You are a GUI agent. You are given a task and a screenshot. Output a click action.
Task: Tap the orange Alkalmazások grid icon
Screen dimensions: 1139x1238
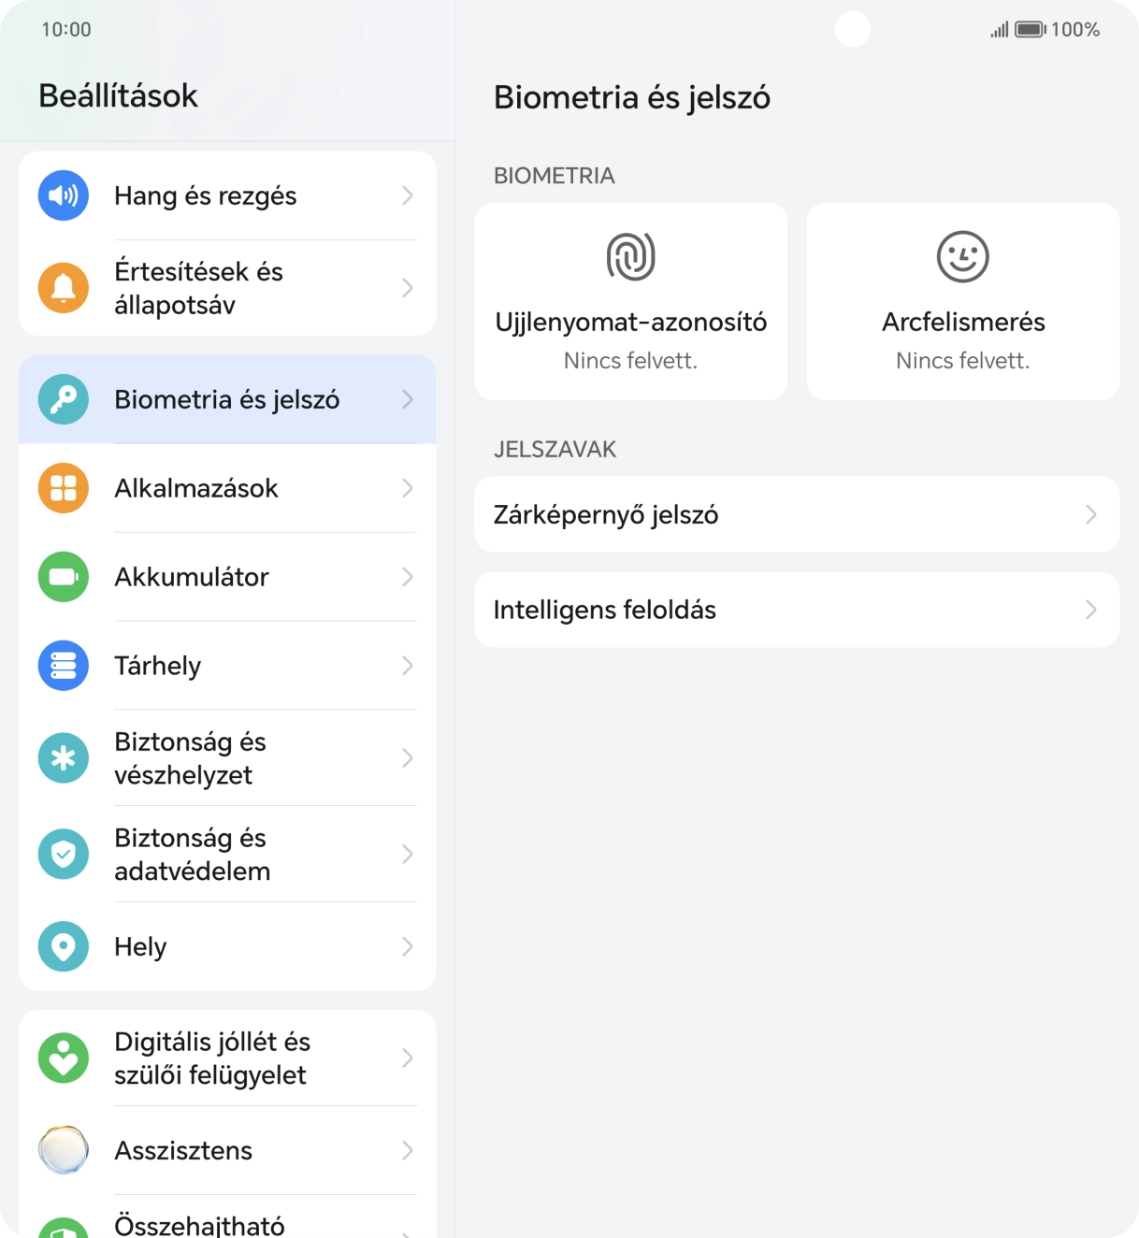coord(64,488)
